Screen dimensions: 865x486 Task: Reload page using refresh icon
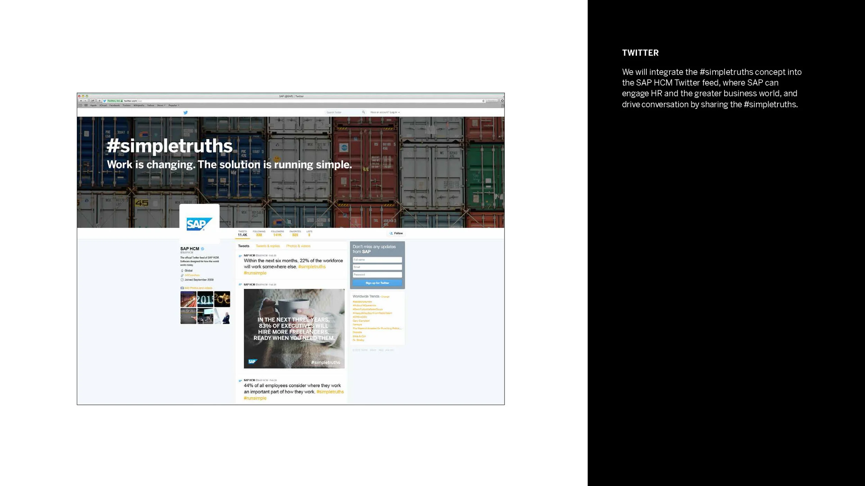coord(483,101)
